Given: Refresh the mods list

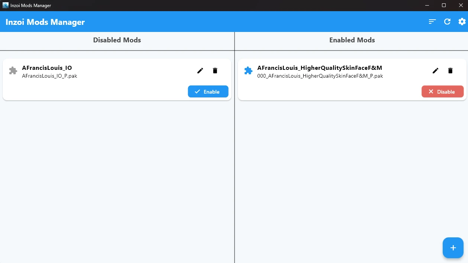Looking at the screenshot, I should coord(447,22).
